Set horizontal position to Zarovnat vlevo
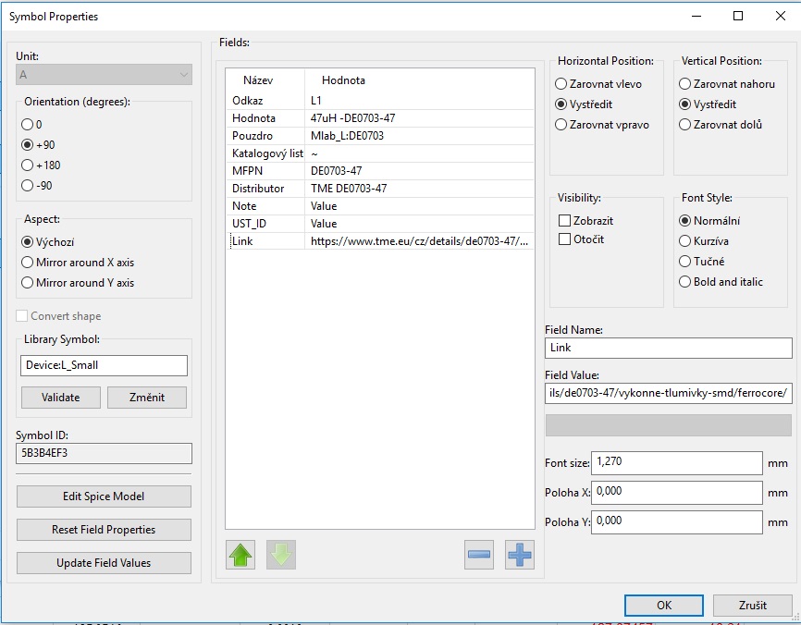The image size is (801, 625). point(561,84)
